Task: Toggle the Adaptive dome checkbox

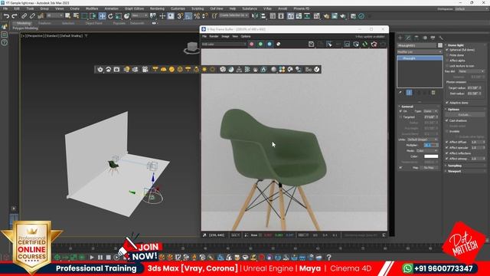Action: coord(447,103)
